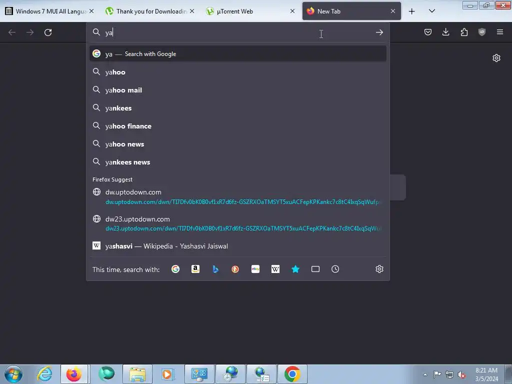Click the Go arrow in the address bar
512x384 pixels.
pyautogui.click(x=379, y=32)
